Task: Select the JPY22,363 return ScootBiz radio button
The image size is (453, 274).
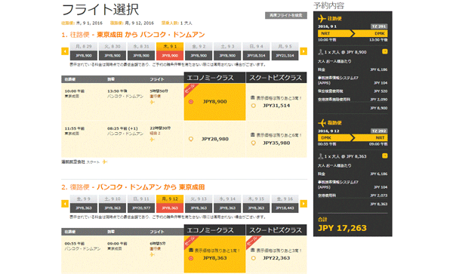Action: pyautogui.click(x=254, y=258)
